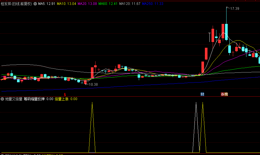This screenshot has height=155, width=260.
Task: Click the 地量又倍量 indicator name
Action: click(x=14, y=99)
